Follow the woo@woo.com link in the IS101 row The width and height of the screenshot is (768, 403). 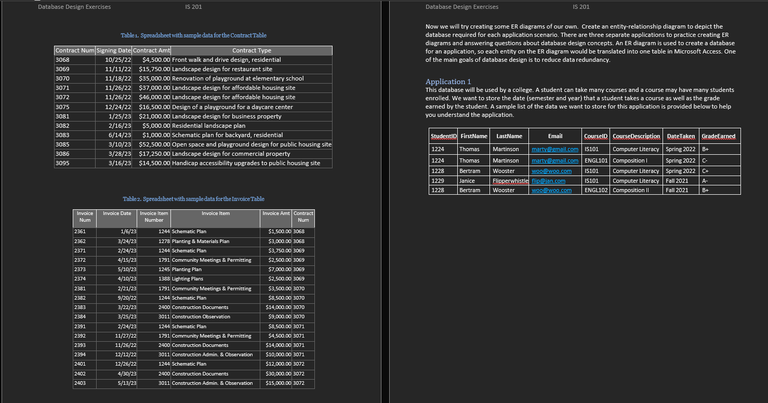[551, 171]
